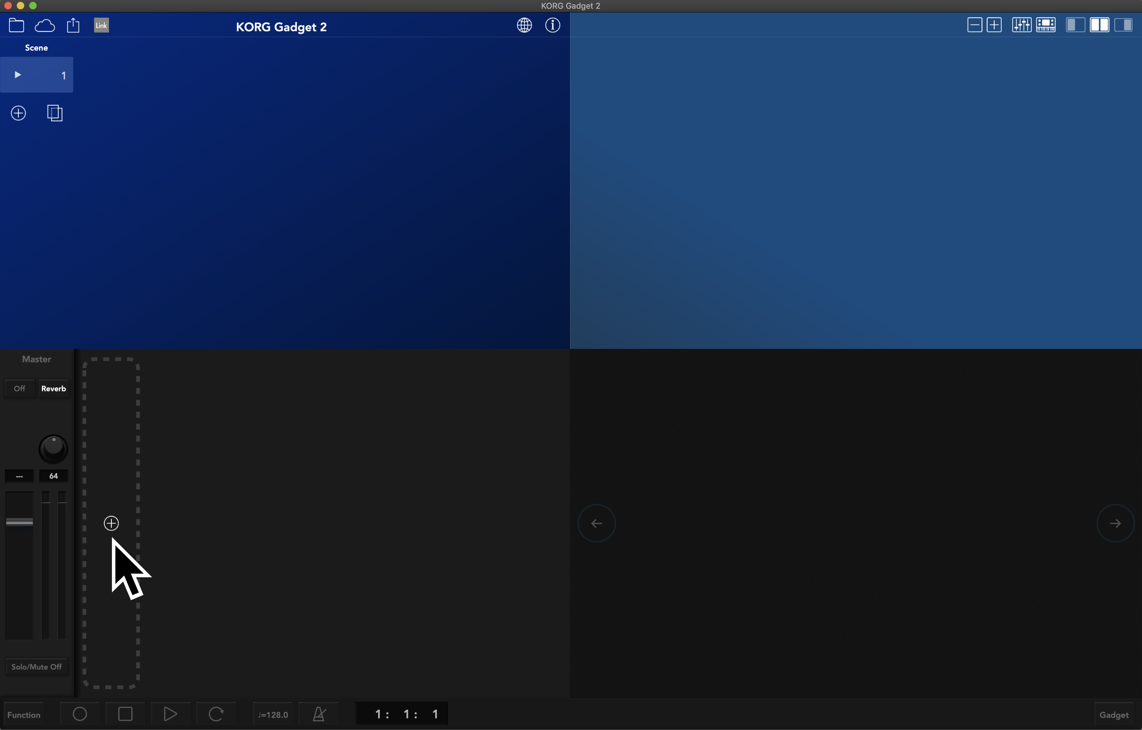
Task: Click the export share icon
Action: (73, 25)
